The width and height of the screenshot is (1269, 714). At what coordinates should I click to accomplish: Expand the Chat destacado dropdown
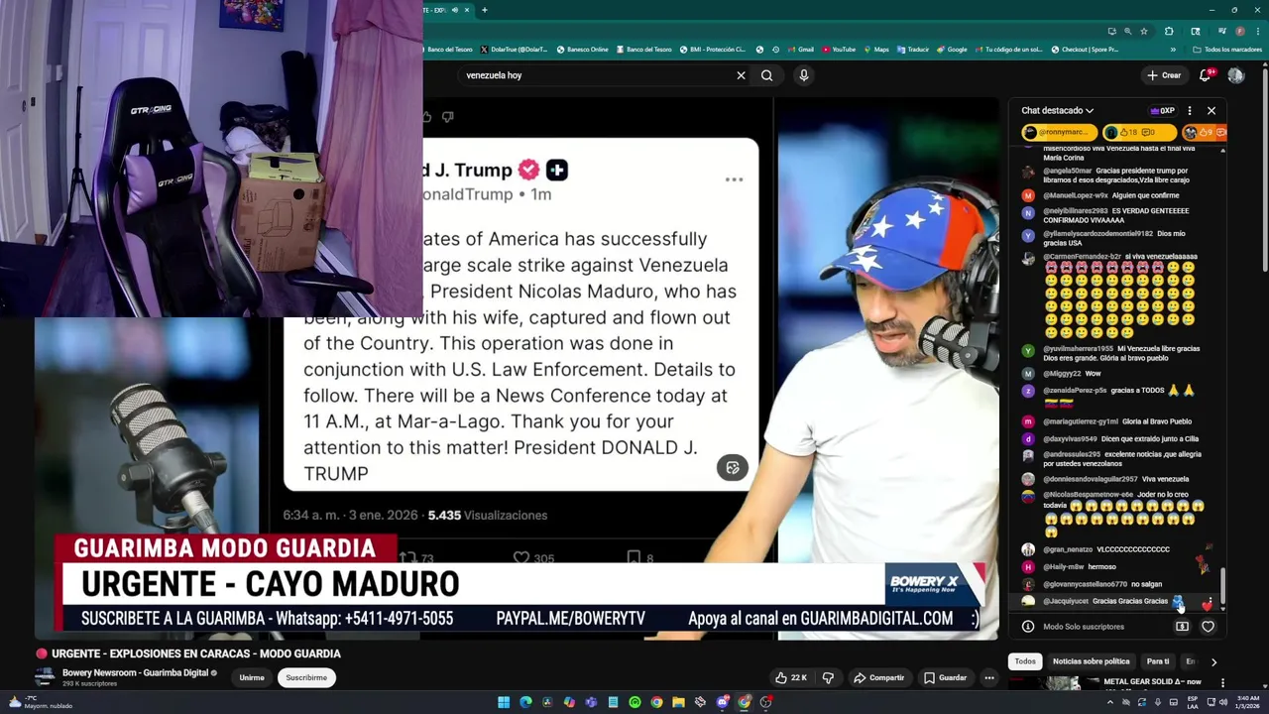pyautogui.click(x=1058, y=111)
